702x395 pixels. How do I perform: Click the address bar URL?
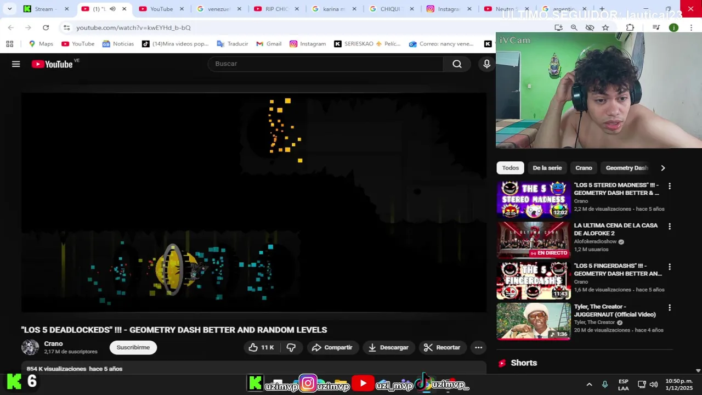(133, 27)
